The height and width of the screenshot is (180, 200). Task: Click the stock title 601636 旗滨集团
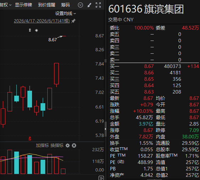pyautogui.click(x=146, y=9)
